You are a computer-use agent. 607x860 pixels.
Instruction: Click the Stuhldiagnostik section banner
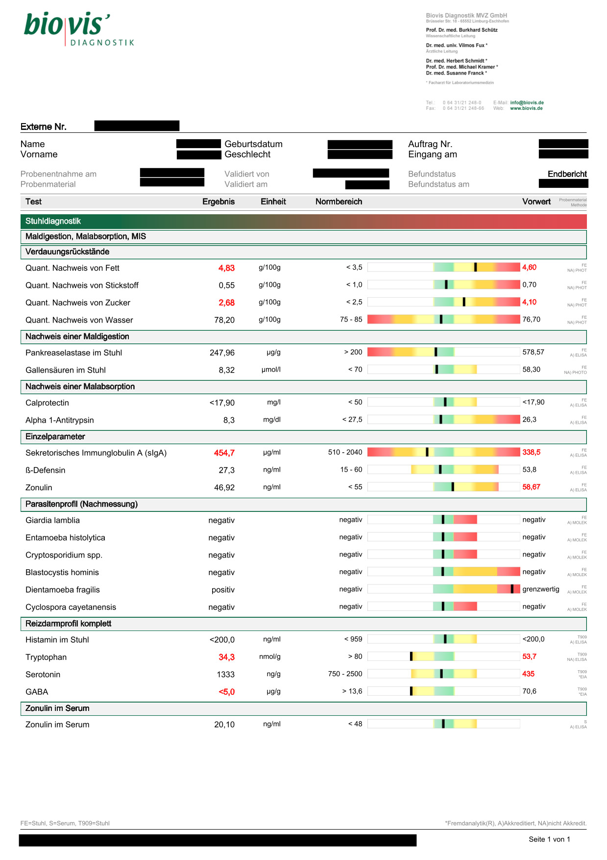tap(303, 221)
